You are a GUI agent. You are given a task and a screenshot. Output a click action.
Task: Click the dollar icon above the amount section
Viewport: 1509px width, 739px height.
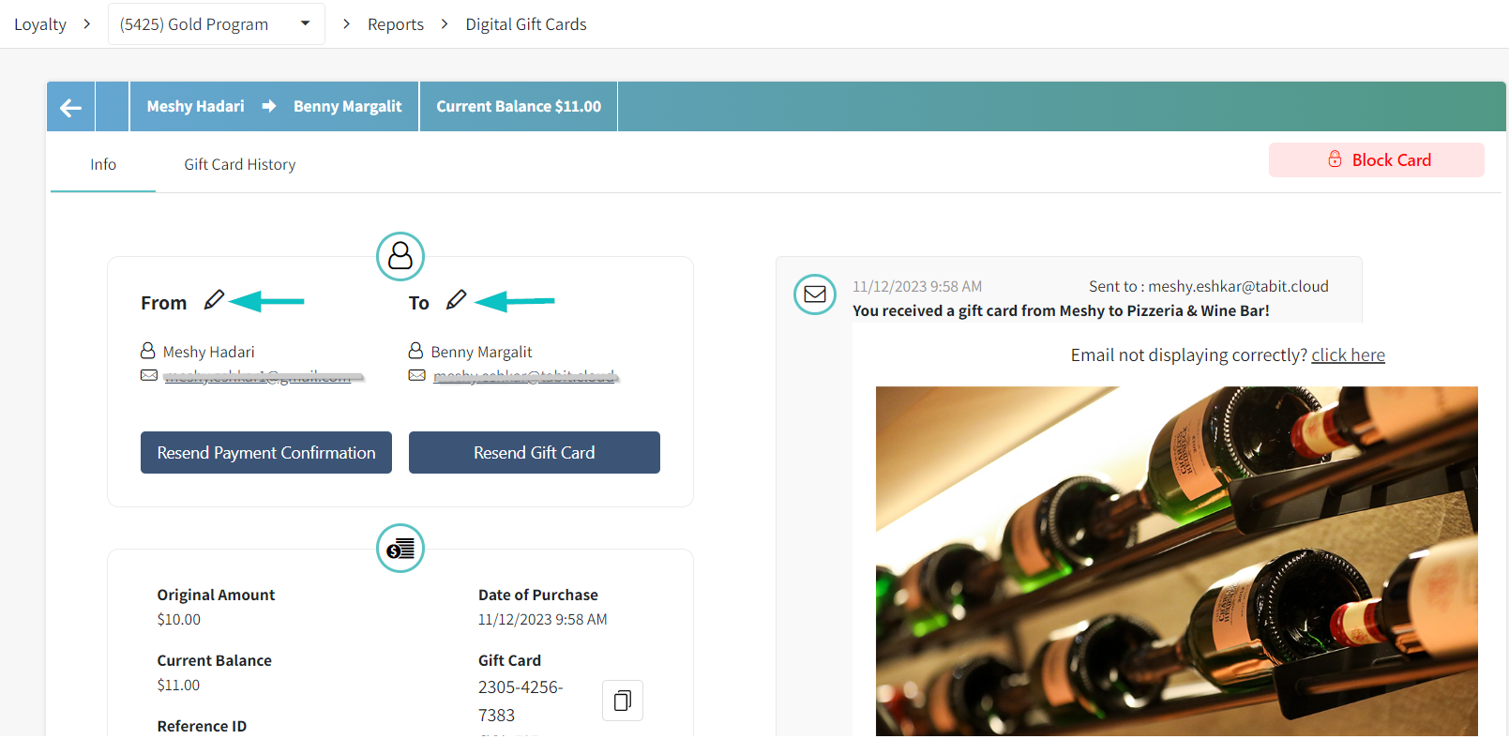pos(400,549)
